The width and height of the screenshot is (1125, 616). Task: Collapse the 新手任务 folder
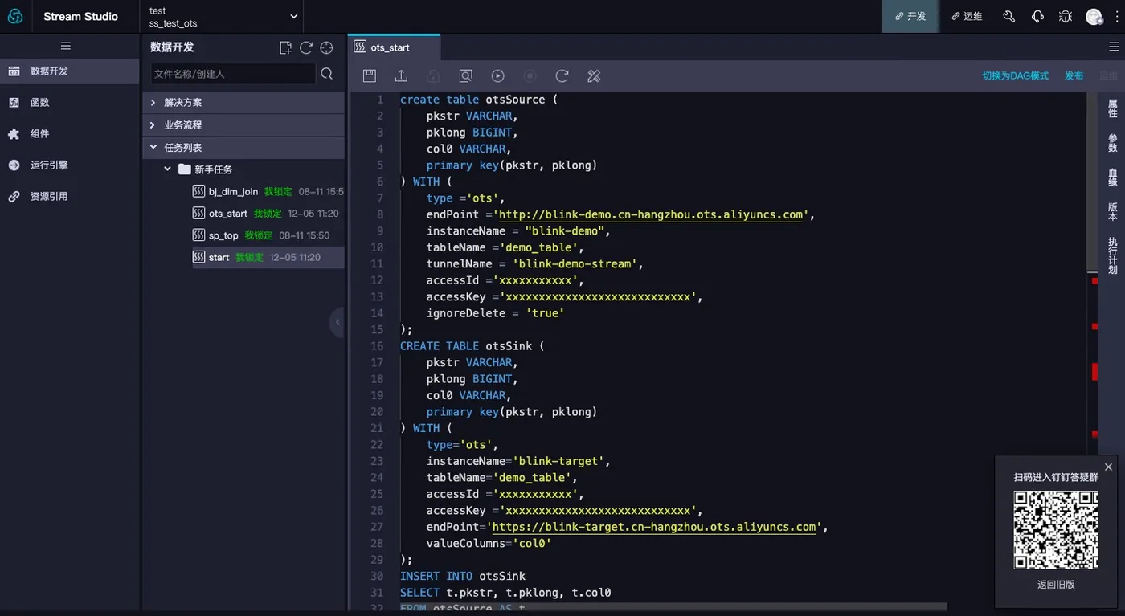pyautogui.click(x=167, y=169)
